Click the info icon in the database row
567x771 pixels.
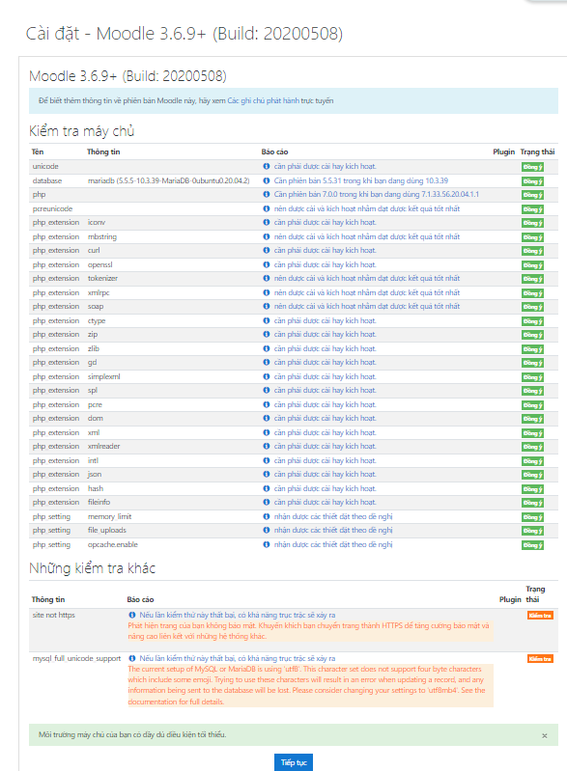coord(267,180)
